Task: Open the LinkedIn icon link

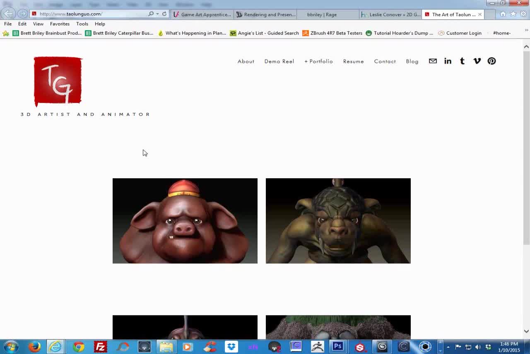Action: click(448, 61)
